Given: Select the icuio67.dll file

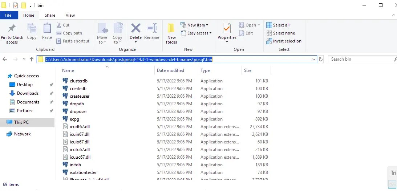Looking at the screenshot, I should [x=79, y=142].
